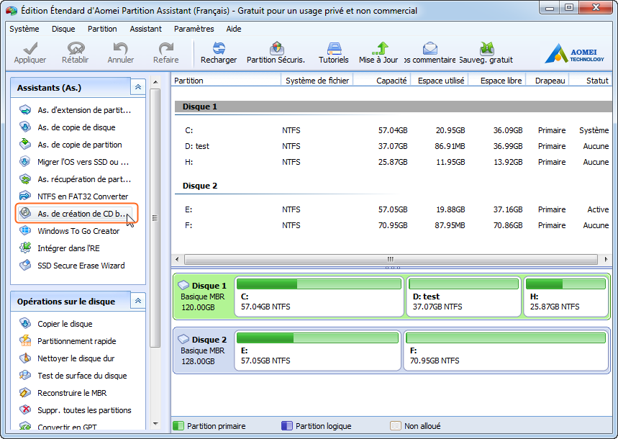Image resolution: width=618 pixels, height=439 pixels.
Task: Open As. de création de CD bootable
Action: tap(75, 214)
